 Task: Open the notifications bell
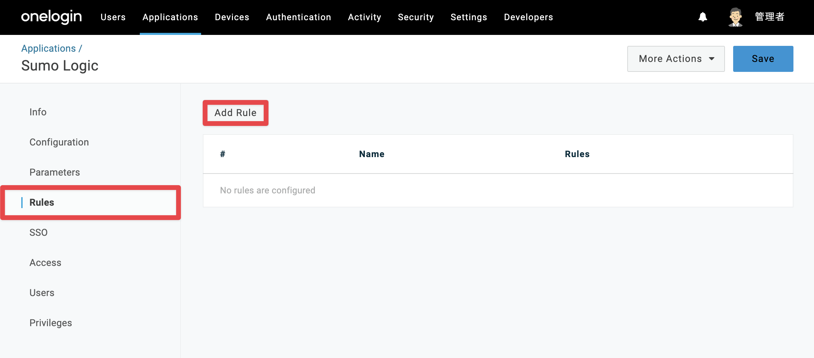[x=703, y=17]
